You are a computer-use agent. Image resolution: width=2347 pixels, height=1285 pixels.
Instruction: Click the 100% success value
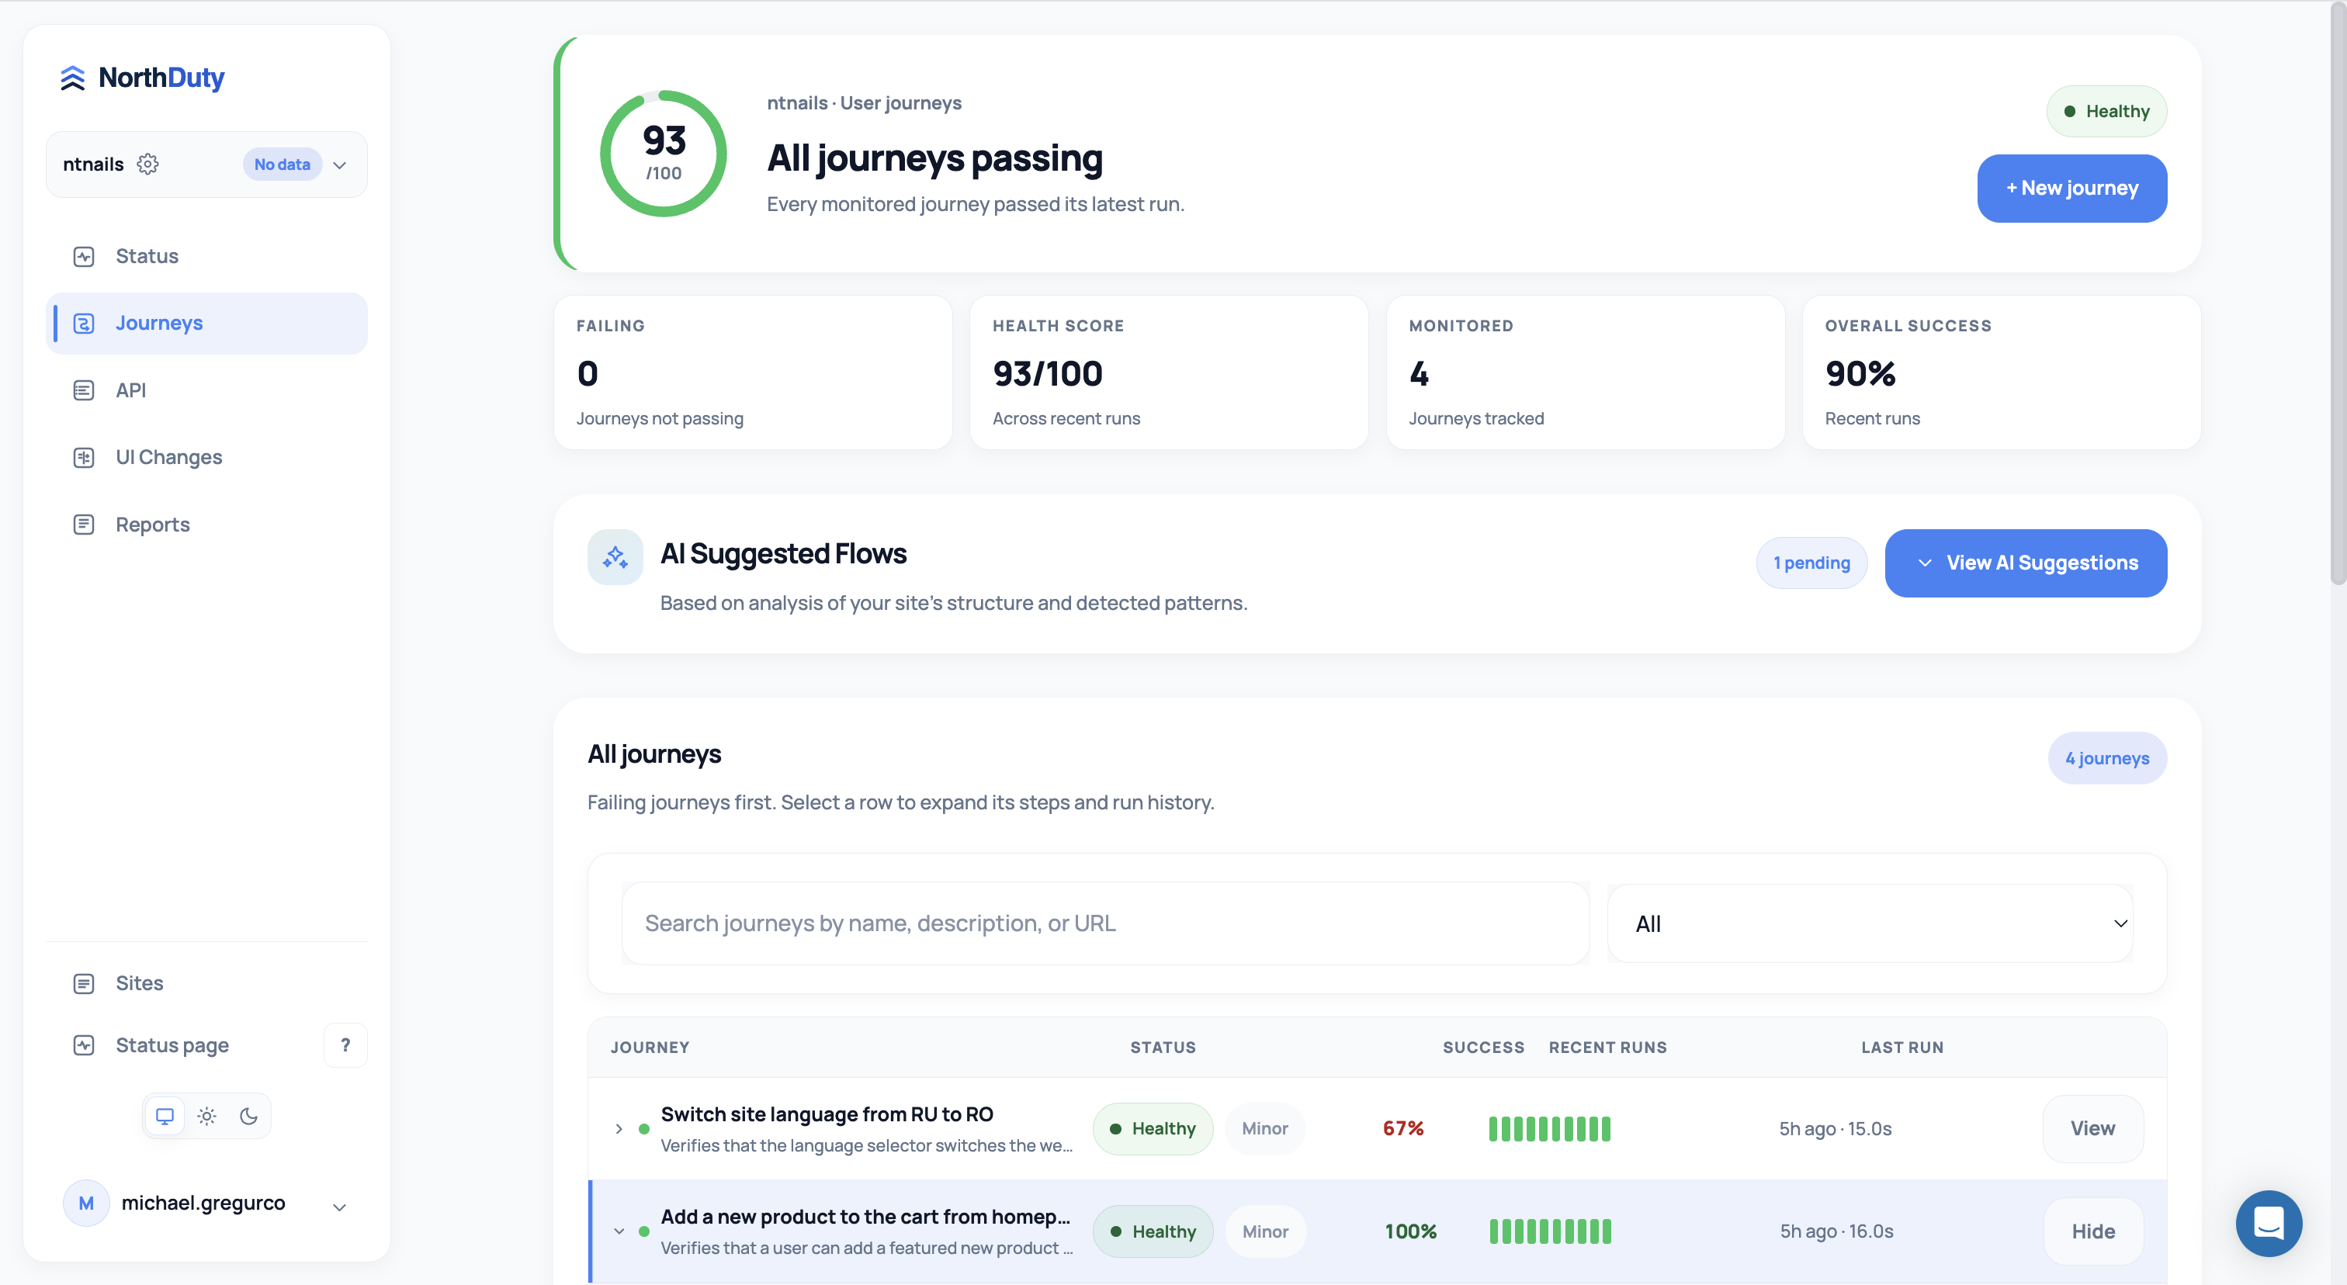(1410, 1232)
